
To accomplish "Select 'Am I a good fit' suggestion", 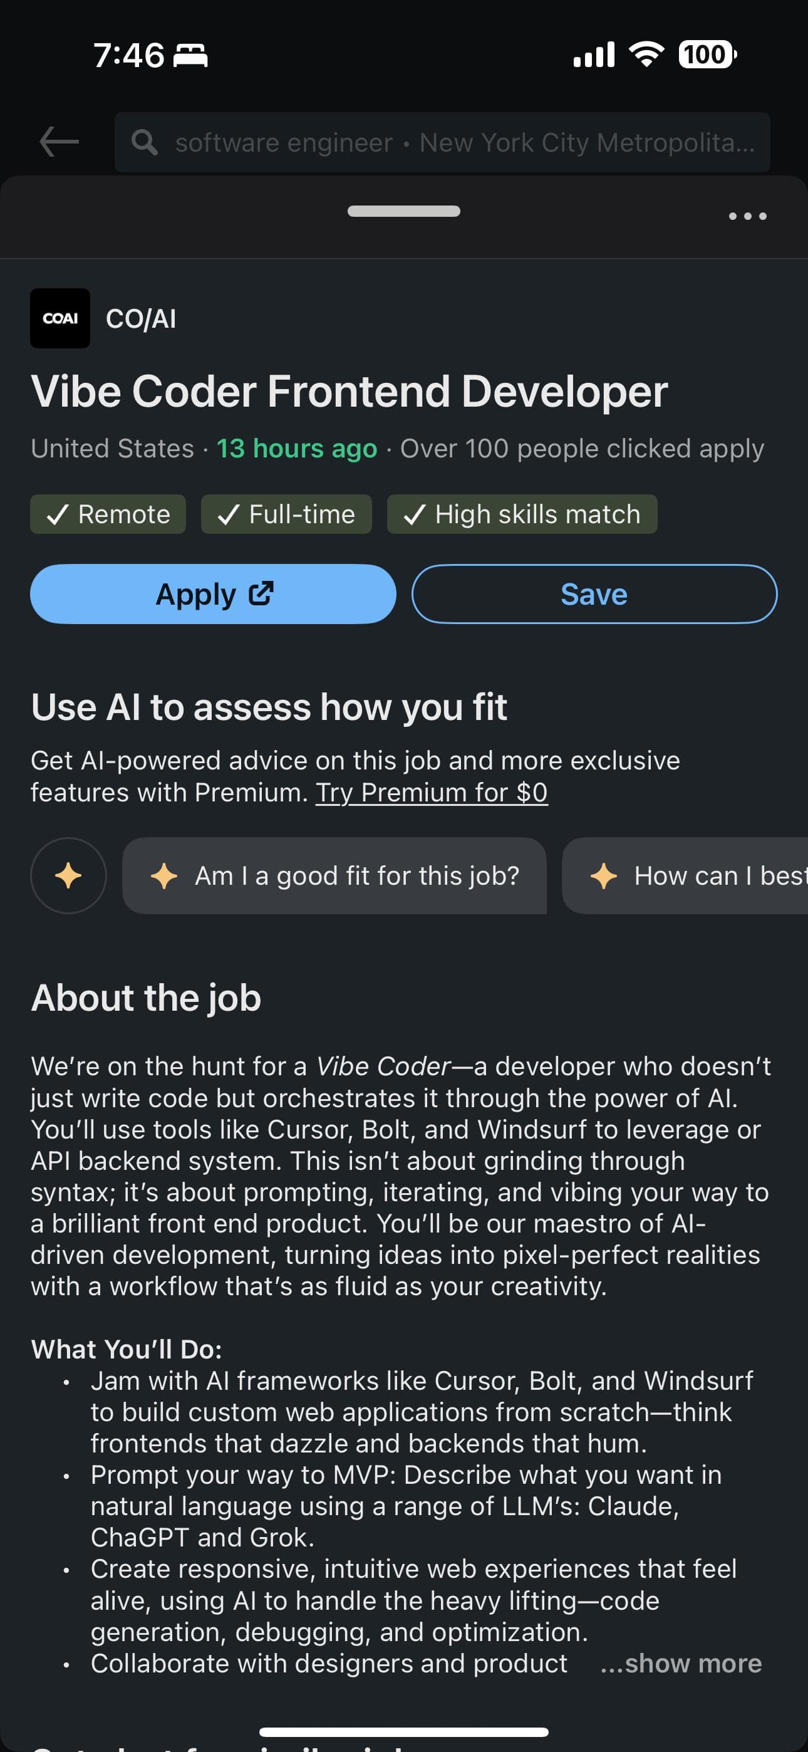I will pyautogui.click(x=334, y=875).
